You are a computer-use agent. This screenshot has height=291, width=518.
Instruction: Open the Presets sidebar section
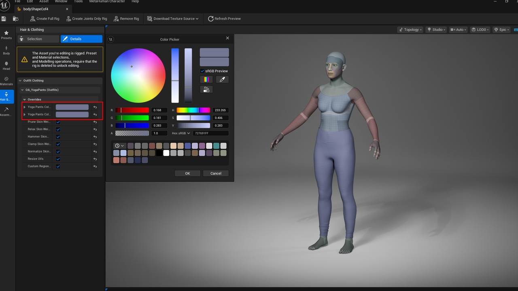(6, 35)
